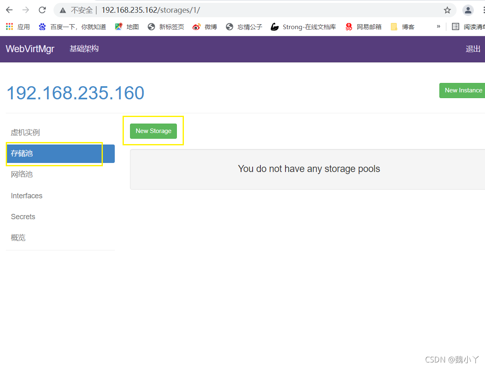Click the browser forward arrow
The image size is (485, 367).
pos(26,10)
